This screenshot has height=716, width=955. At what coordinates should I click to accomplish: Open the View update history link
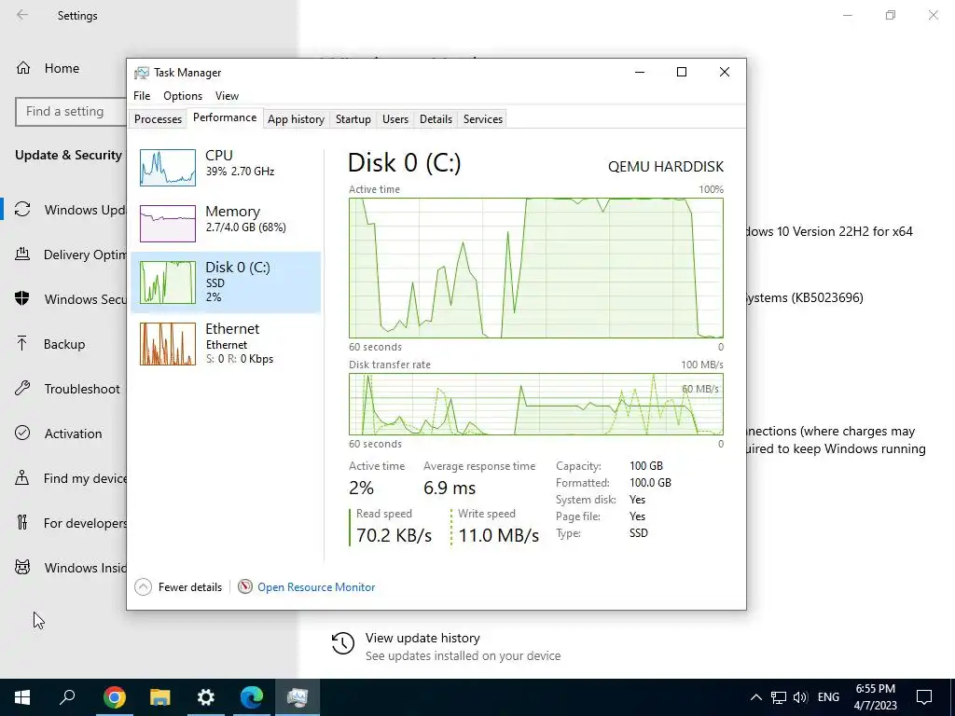[x=422, y=638]
